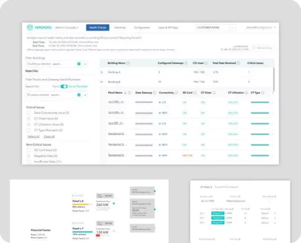Click Merged CT badge for CT1
Image resolution: width=301 pixels, height=243 pixels.
(218, 213)
